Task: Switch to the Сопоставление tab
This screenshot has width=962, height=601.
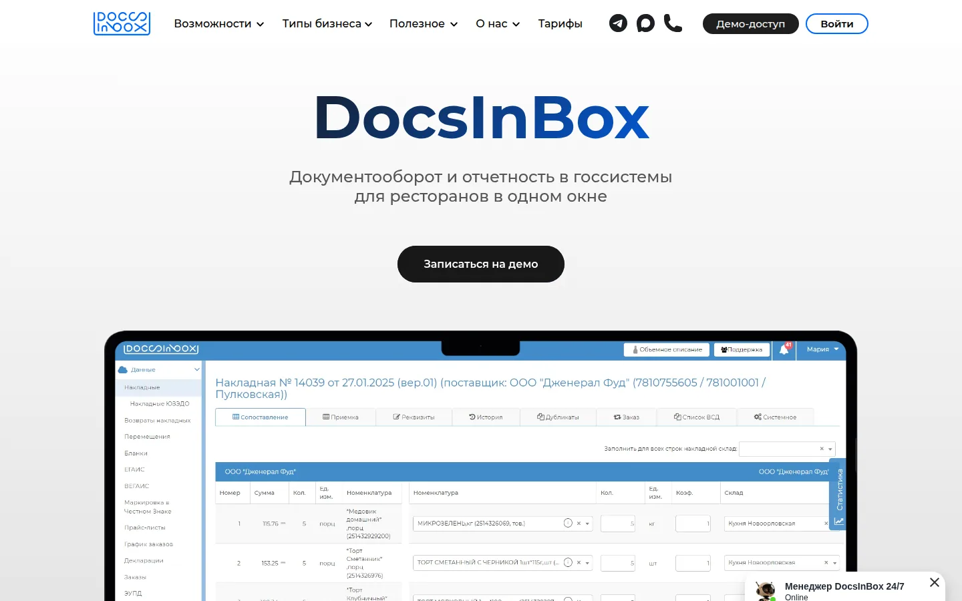Action: (261, 417)
